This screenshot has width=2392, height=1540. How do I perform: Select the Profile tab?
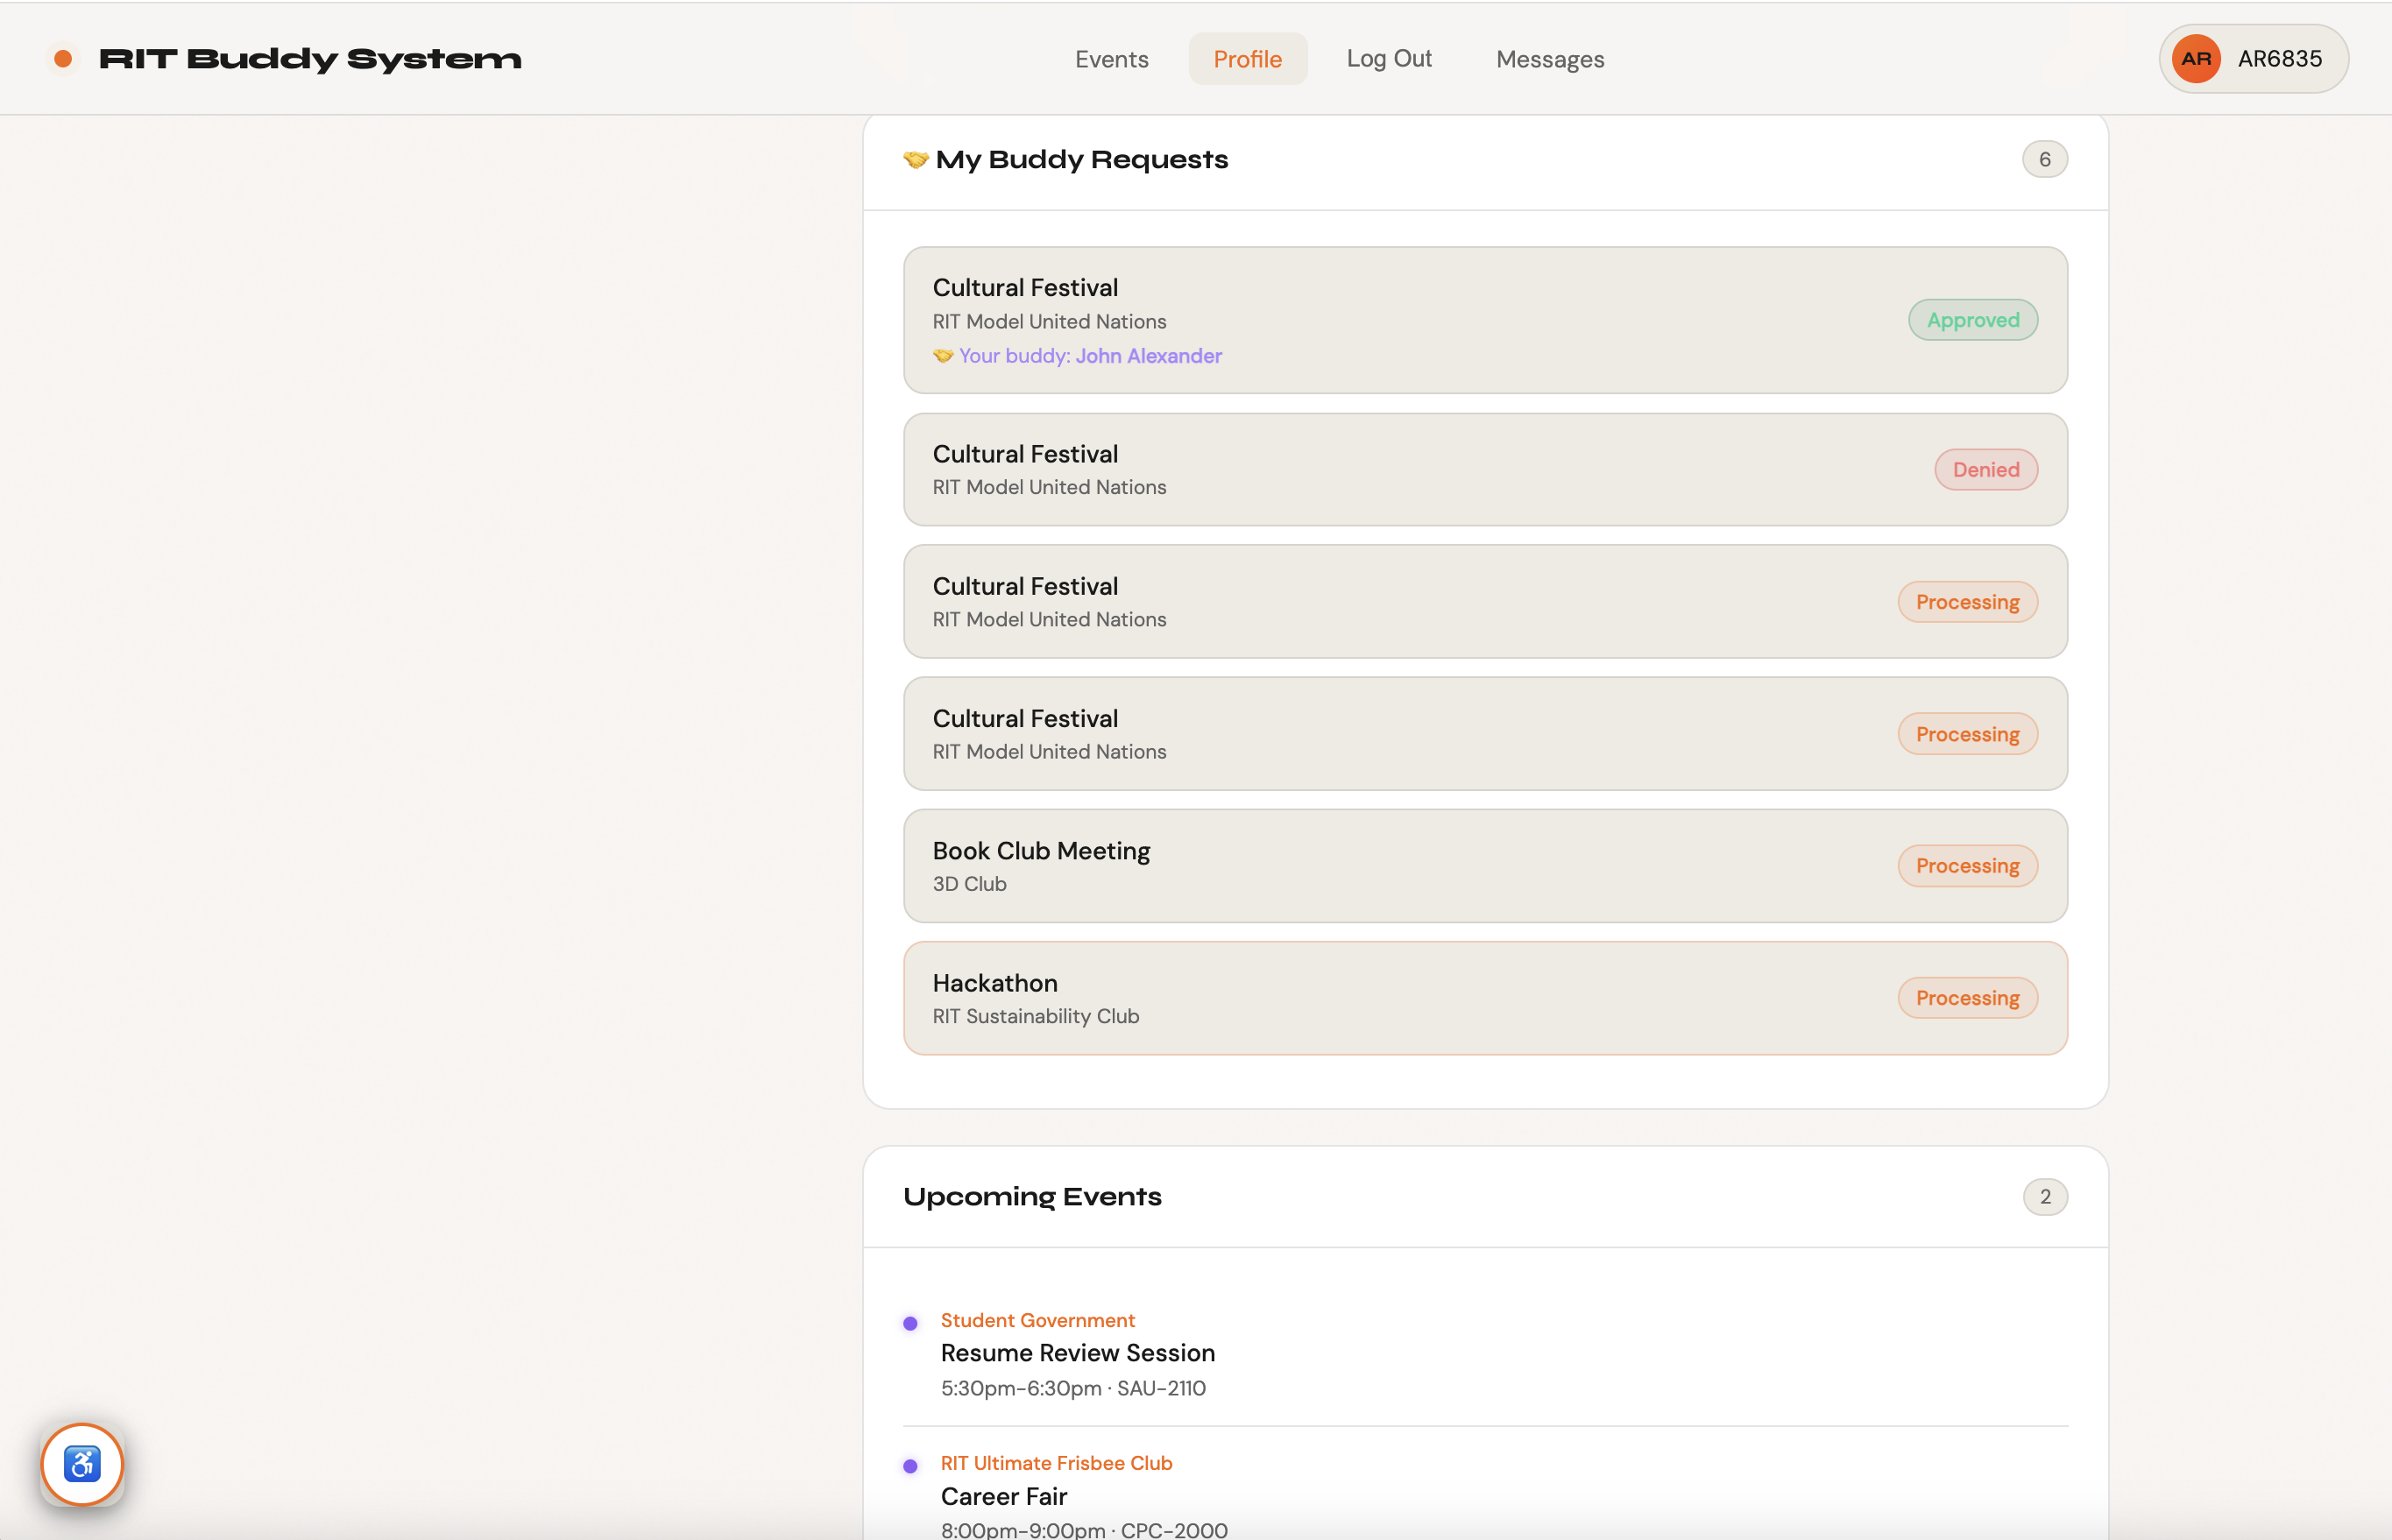pyautogui.click(x=1247, y=59)
